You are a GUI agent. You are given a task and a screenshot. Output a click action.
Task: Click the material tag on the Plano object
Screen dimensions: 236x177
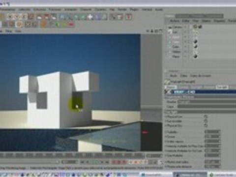(x=195, y=57)
